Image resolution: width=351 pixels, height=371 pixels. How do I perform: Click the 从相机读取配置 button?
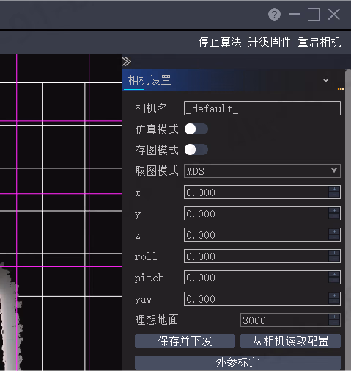point(290,341)
